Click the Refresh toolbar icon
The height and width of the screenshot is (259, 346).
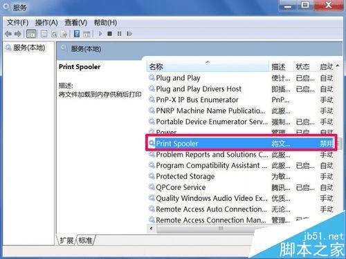coord(54,34)
